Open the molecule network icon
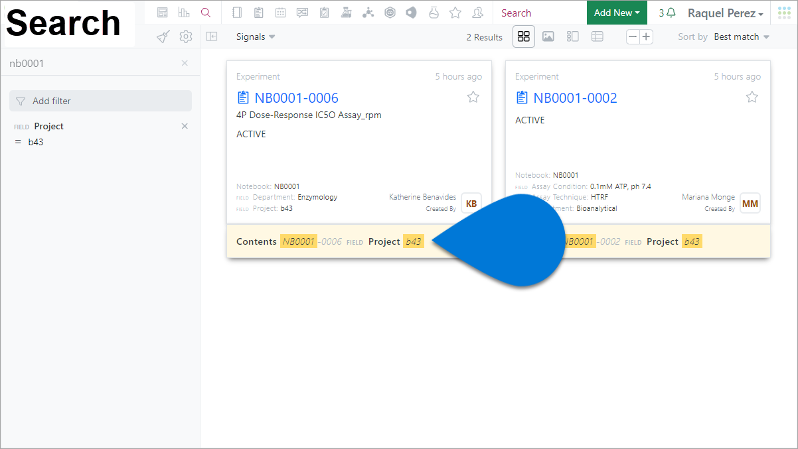 [x=368, y=13]
